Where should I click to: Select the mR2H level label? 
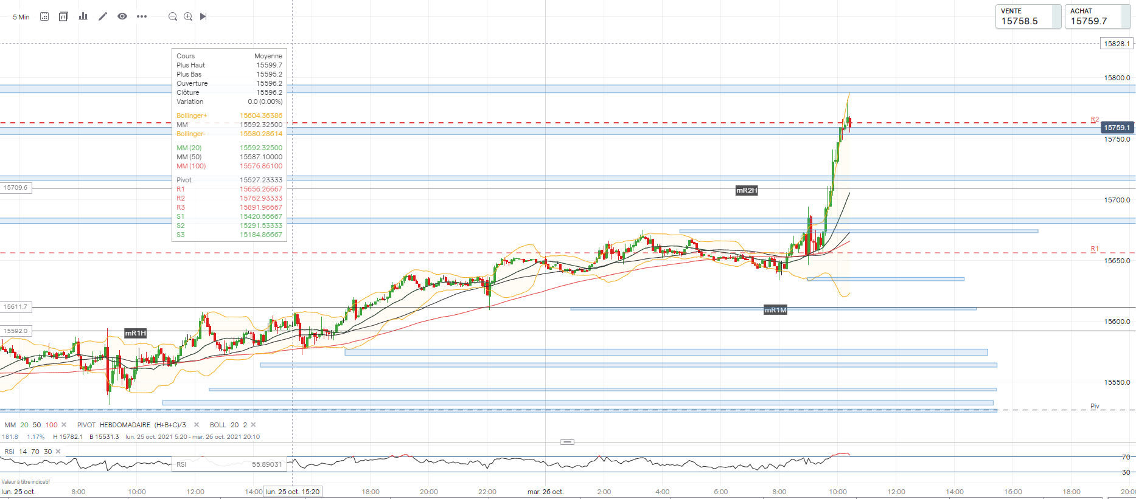(747, 190)
